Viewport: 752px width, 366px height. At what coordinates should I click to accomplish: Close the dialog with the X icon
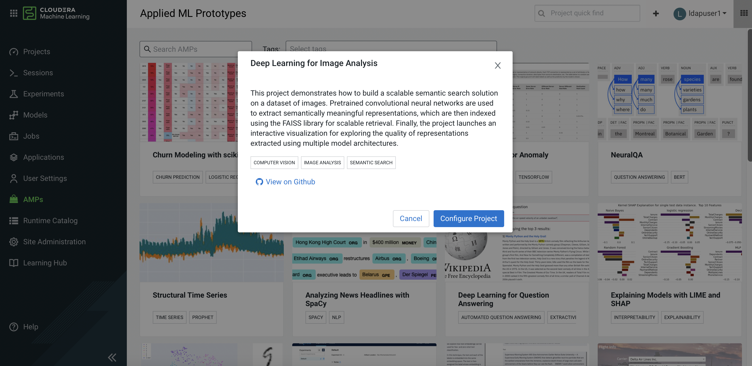point(498,65)
